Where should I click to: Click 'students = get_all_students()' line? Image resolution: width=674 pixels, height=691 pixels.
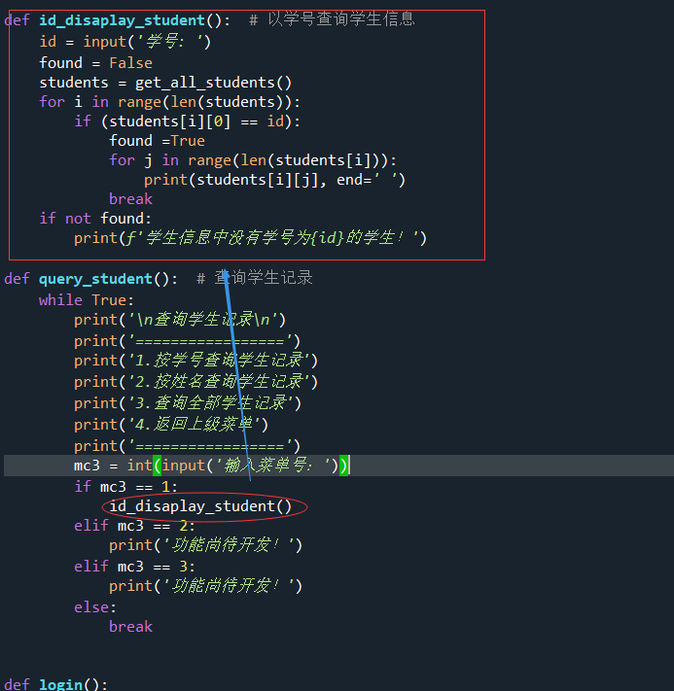tap(165, 83)
